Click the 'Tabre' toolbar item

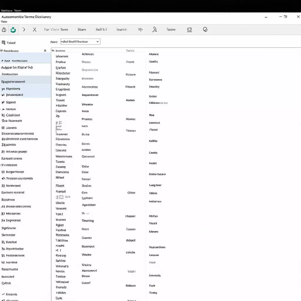point(171,30)
